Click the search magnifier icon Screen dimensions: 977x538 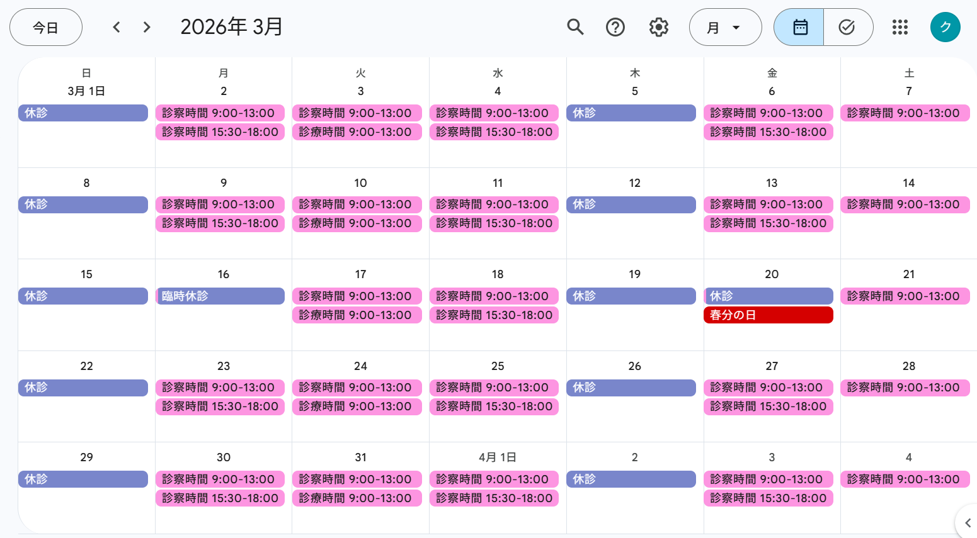(575, 27)
